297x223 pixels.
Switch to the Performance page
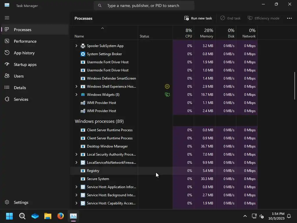35,41
